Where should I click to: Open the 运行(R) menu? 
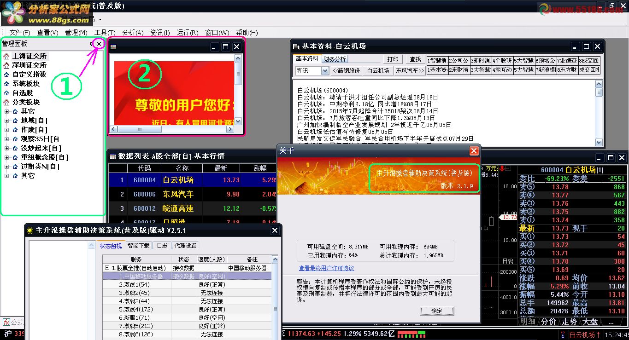tap(187, 33)
